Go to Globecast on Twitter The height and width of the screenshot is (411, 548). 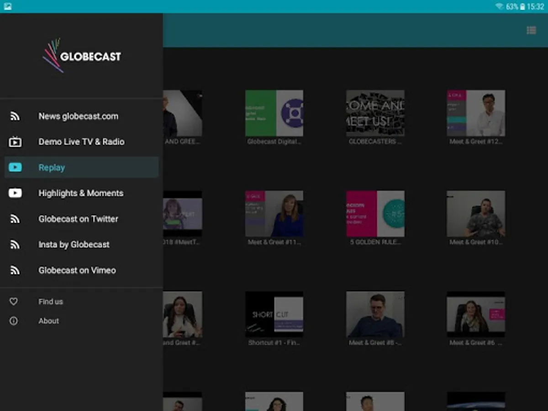tap(81, 219)
